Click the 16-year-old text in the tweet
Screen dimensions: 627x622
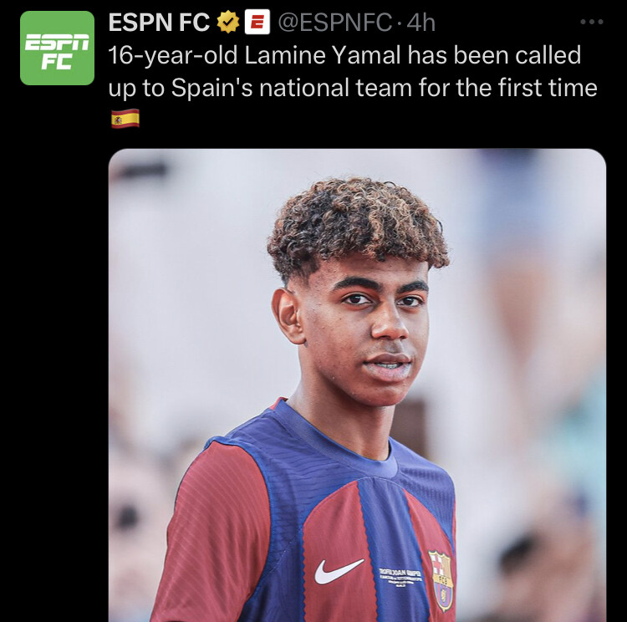point(173,55)
